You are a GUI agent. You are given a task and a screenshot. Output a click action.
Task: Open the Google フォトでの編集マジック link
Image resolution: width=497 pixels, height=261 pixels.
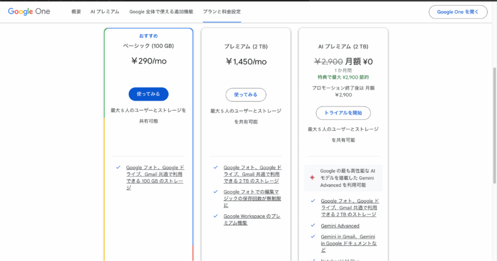coord(252,198)
